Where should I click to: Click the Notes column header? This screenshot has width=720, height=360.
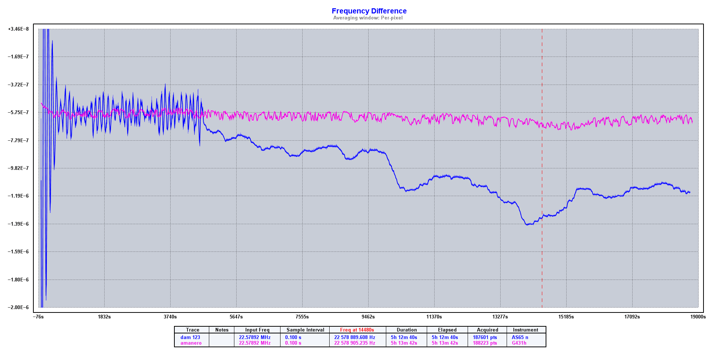point(222,330)
